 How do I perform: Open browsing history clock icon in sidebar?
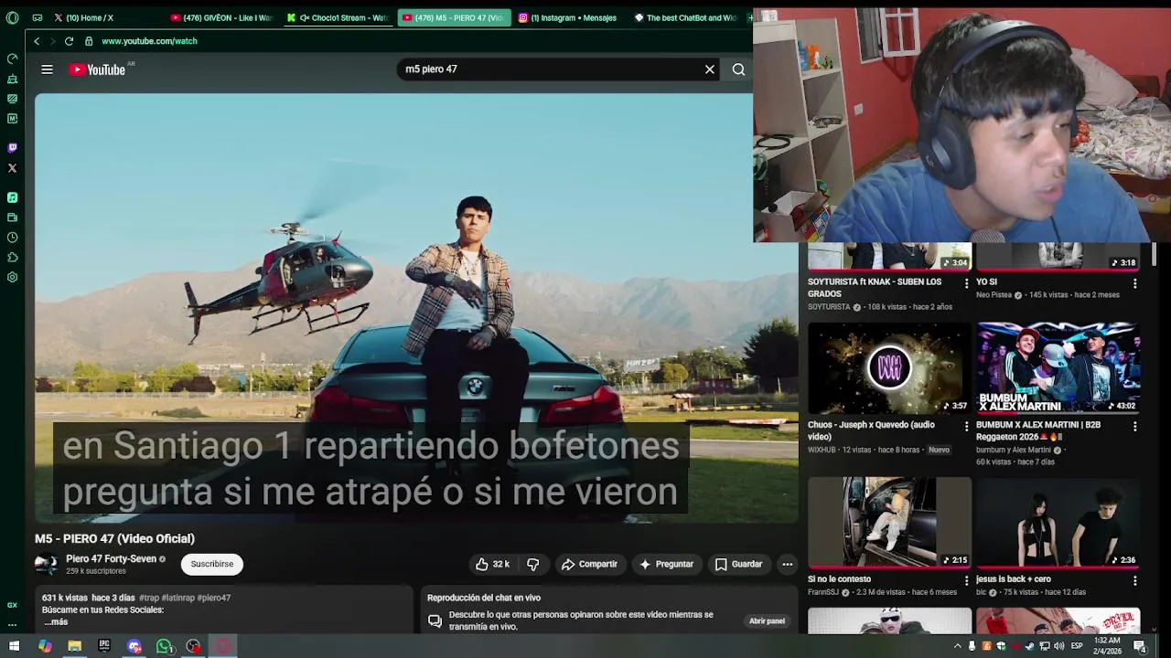coord(12,238)
